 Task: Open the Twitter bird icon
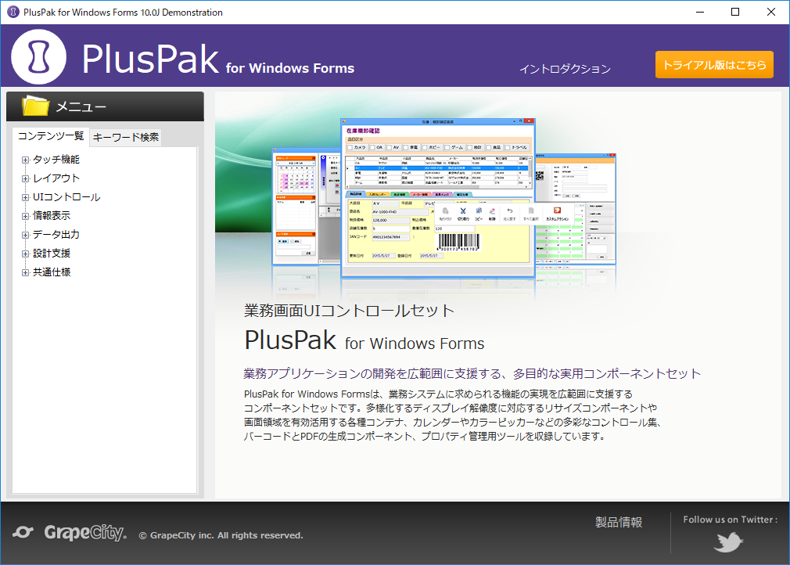point(728,542)
